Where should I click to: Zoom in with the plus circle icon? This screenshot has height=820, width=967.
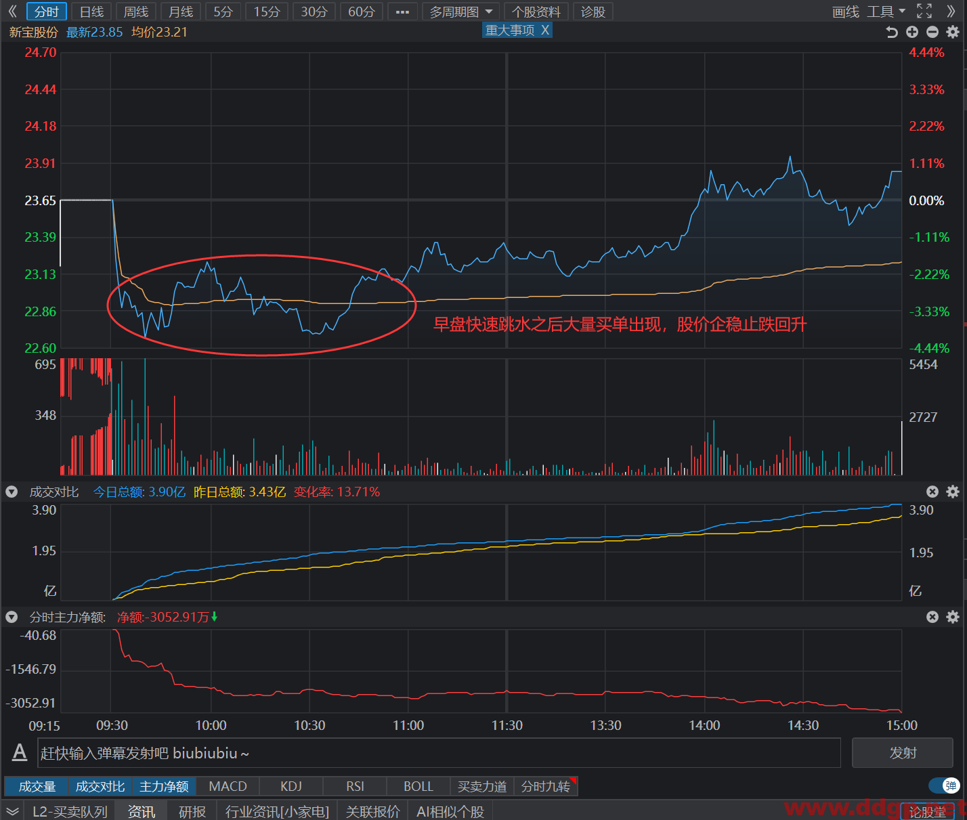pyautogui.click(x=912, y=32)
